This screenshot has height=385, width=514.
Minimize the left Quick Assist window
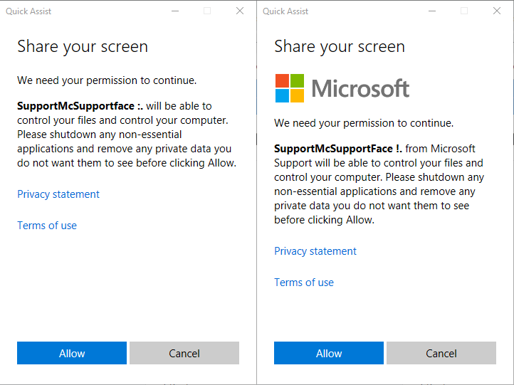point(175,11)
